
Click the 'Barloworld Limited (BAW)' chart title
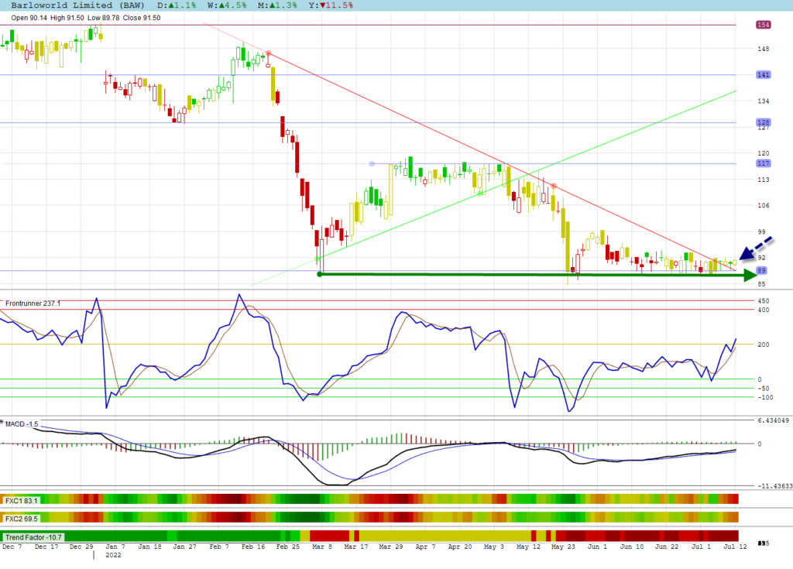(x=78, y=5)
